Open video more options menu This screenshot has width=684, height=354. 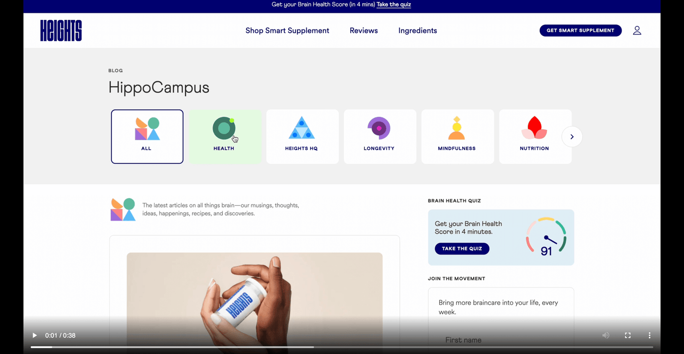click(649, 336)
